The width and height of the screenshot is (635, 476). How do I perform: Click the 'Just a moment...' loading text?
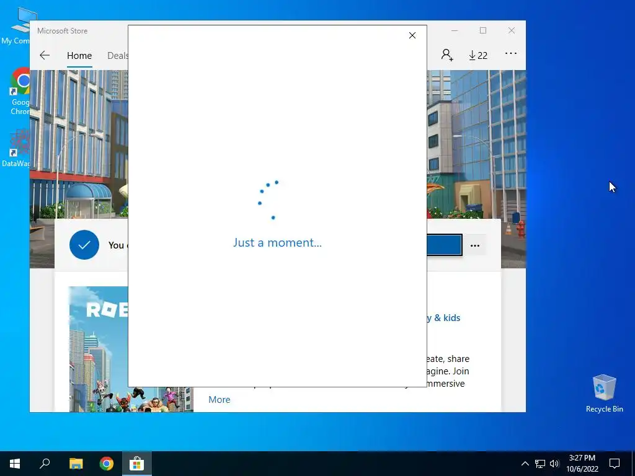(x=277, y=242)
